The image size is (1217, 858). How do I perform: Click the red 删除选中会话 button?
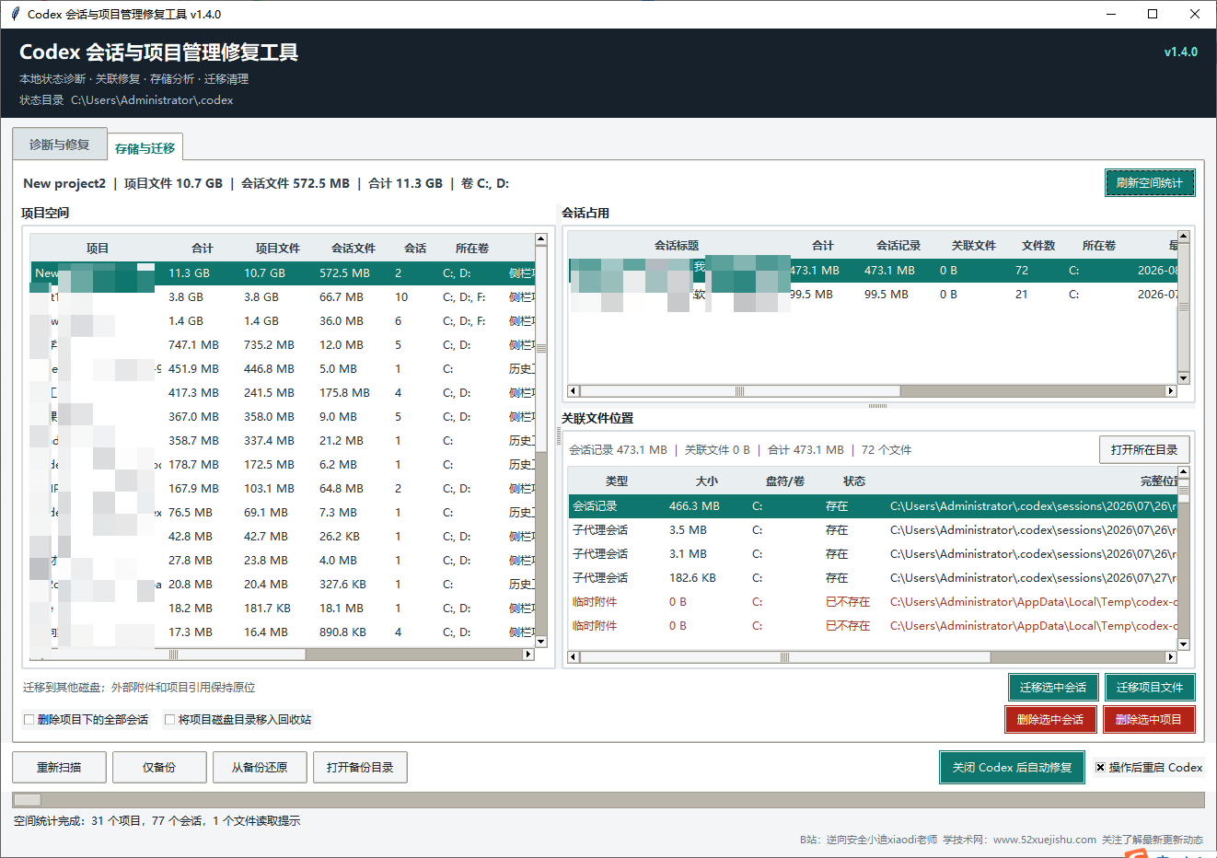(x=1050, y=719)
